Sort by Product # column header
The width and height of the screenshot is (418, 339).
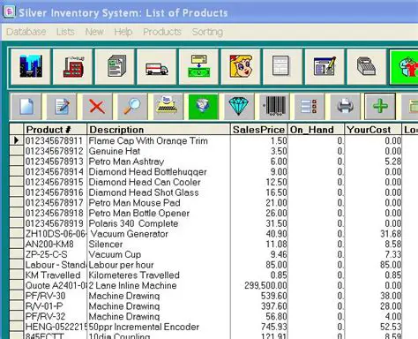click(x=56, y=130)
